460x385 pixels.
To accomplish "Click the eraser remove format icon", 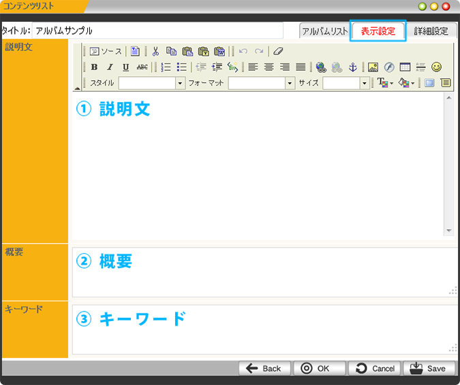I will coord(278,52).
